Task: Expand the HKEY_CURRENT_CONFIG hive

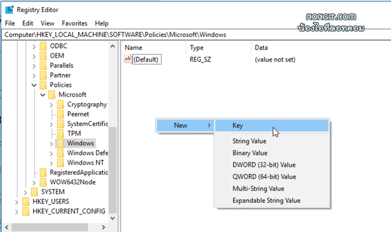Action: 17,211
